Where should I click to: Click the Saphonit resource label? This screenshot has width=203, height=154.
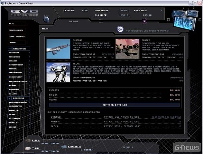pos(74,147)
